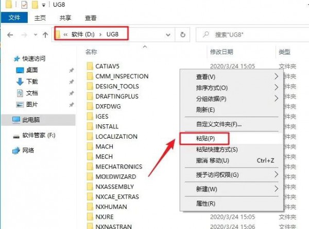
Task: Switch to the 查看 ribbon tab
Action: [91, 18]
